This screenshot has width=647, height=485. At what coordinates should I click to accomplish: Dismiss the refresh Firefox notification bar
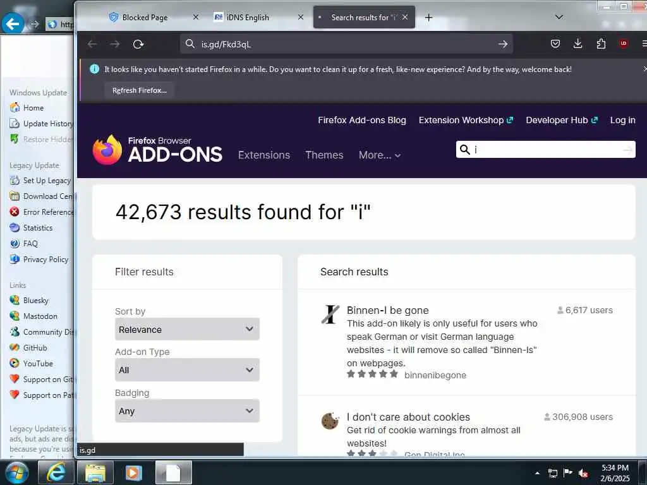pyautogui.click(x=644, y=69)
